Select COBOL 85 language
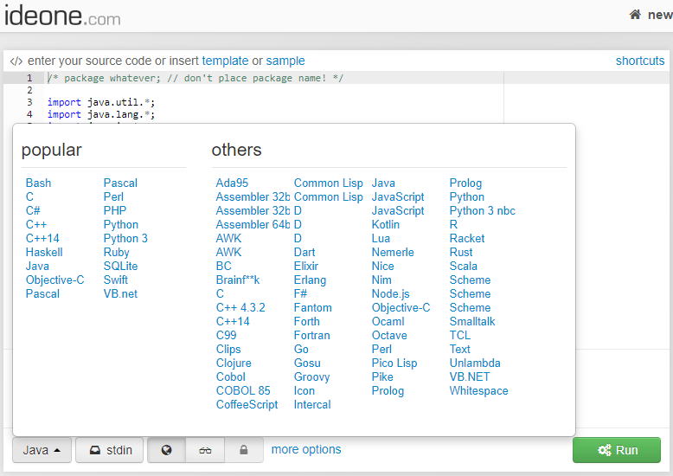This screenshot has height=476, width=673. coord(243,390)
